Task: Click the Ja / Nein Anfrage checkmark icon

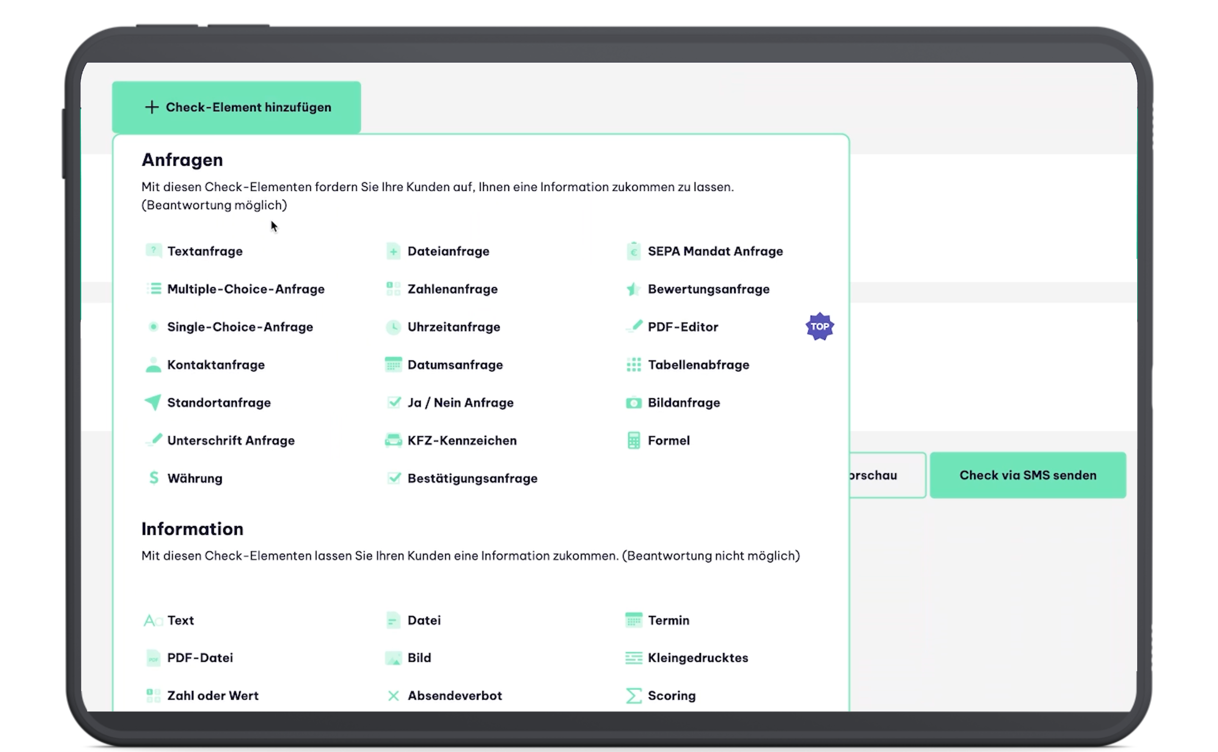Action: point(394,402)
